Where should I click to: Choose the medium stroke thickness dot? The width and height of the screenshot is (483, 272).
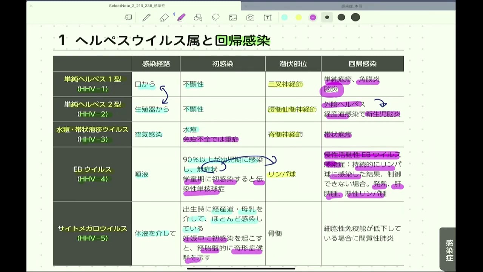(x=341, y=17)
